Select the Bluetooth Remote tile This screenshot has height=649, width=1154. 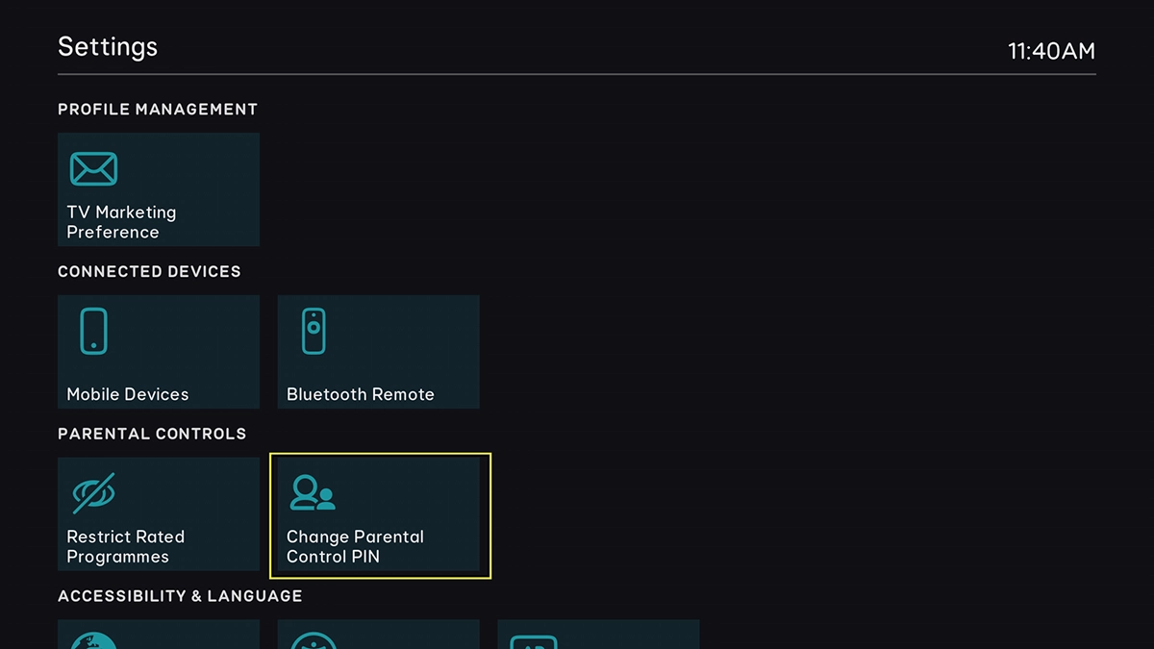click(378, 351)
